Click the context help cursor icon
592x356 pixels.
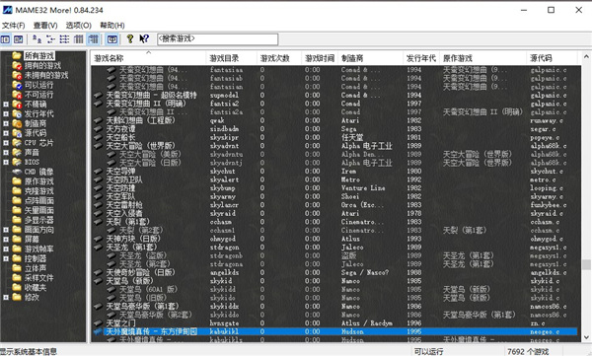(x=144, y=38)
